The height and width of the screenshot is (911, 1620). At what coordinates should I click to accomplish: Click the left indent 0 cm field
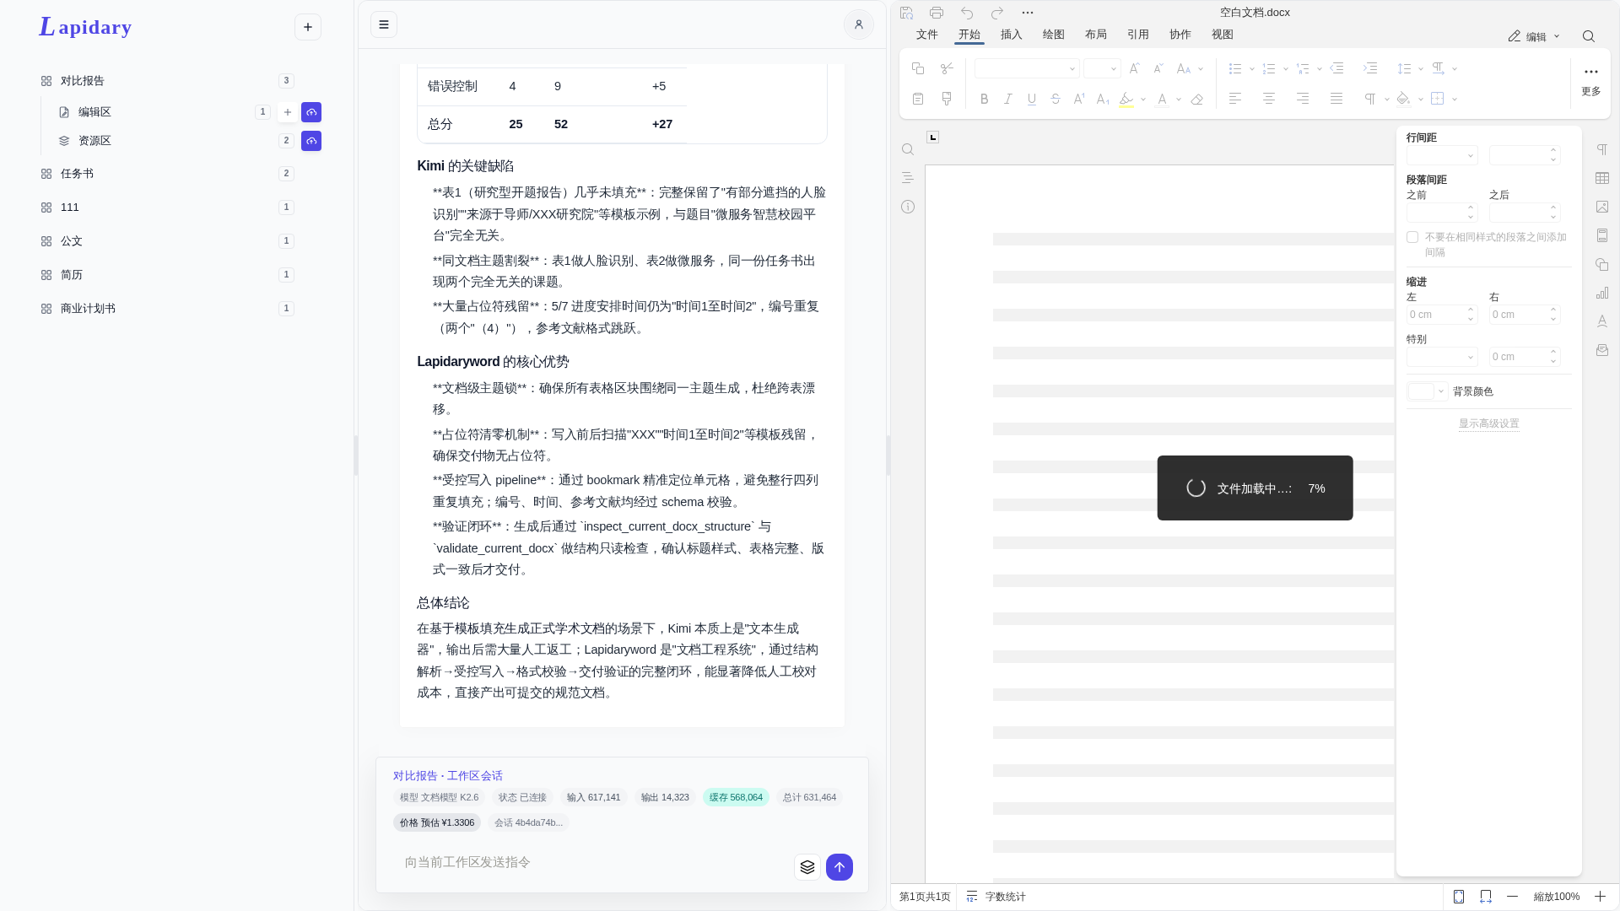click(1442, 315)
